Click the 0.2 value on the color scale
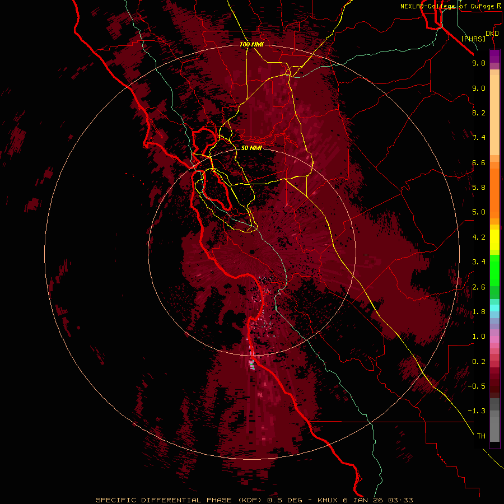The image size is (504, 504). [479, 362]
